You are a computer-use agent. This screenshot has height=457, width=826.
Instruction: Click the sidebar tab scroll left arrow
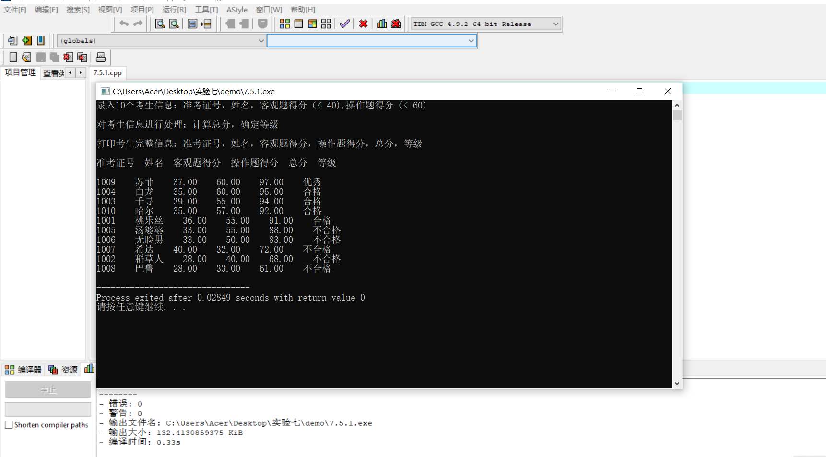(x=71, y=72)
